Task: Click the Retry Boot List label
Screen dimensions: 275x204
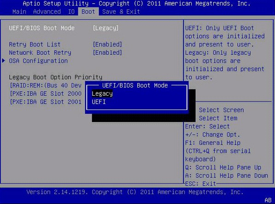Action: pos(35,44)
